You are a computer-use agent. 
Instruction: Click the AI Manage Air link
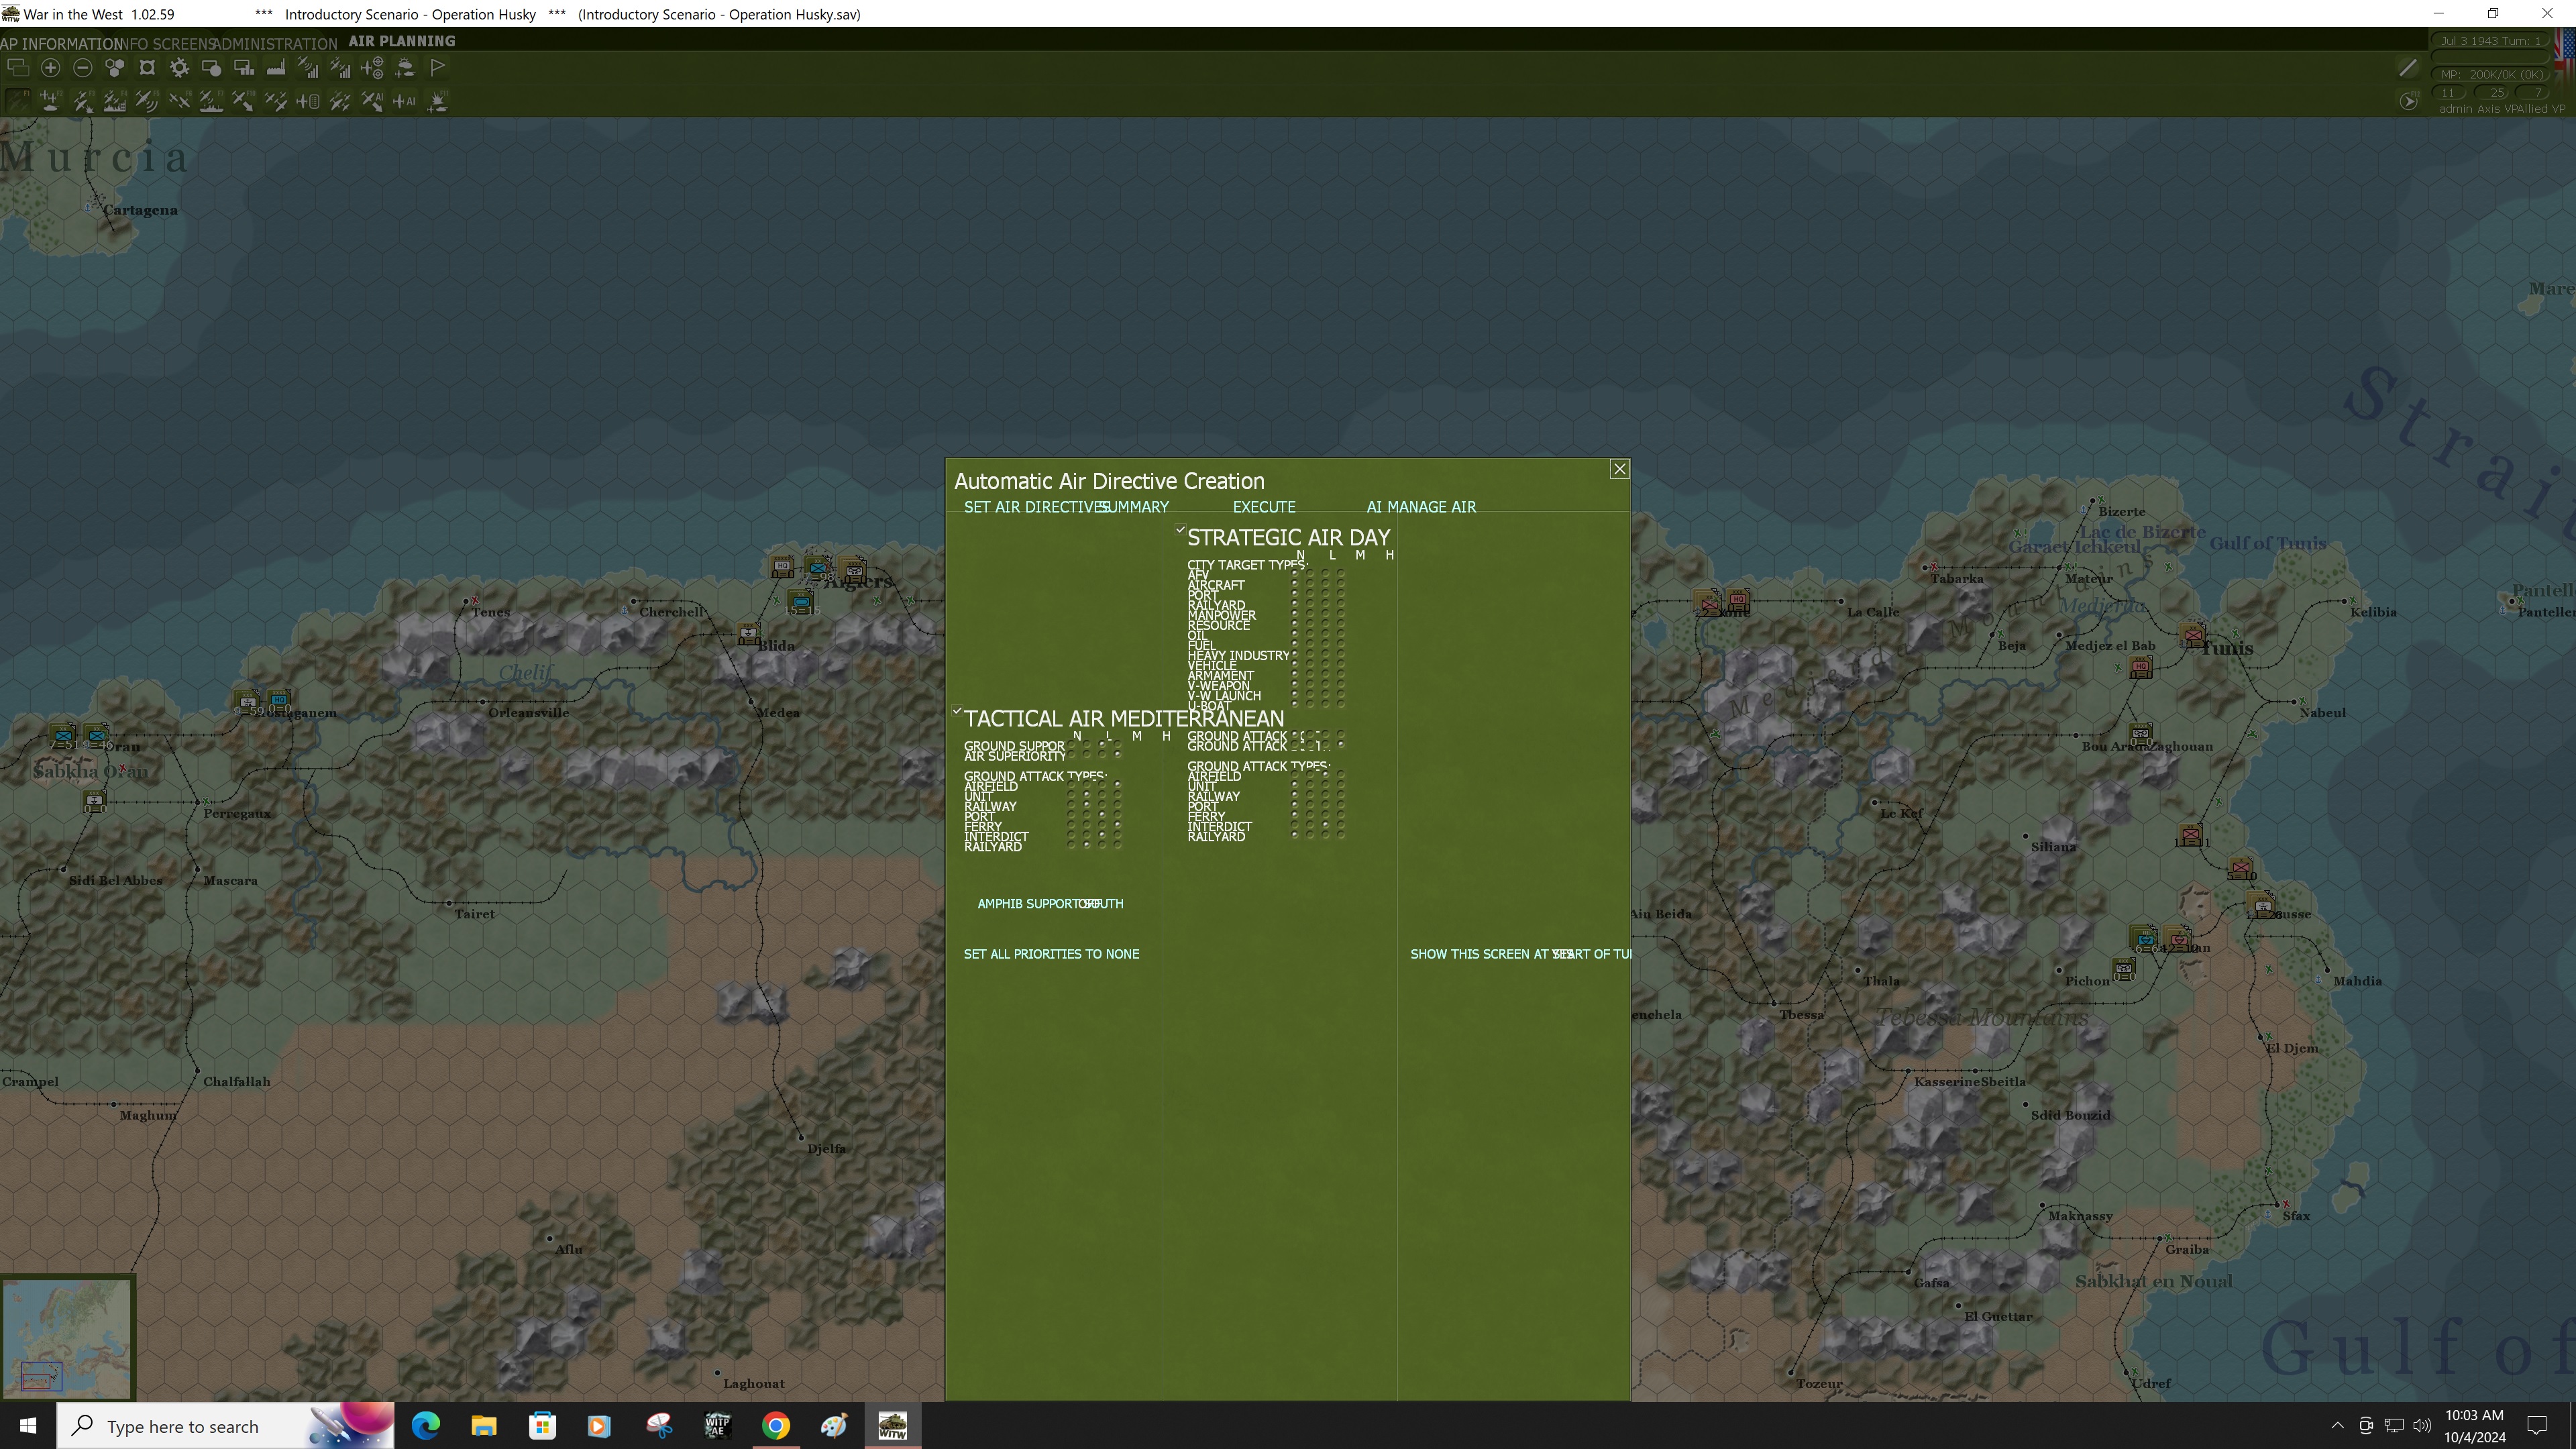[x=1420, y=507]
